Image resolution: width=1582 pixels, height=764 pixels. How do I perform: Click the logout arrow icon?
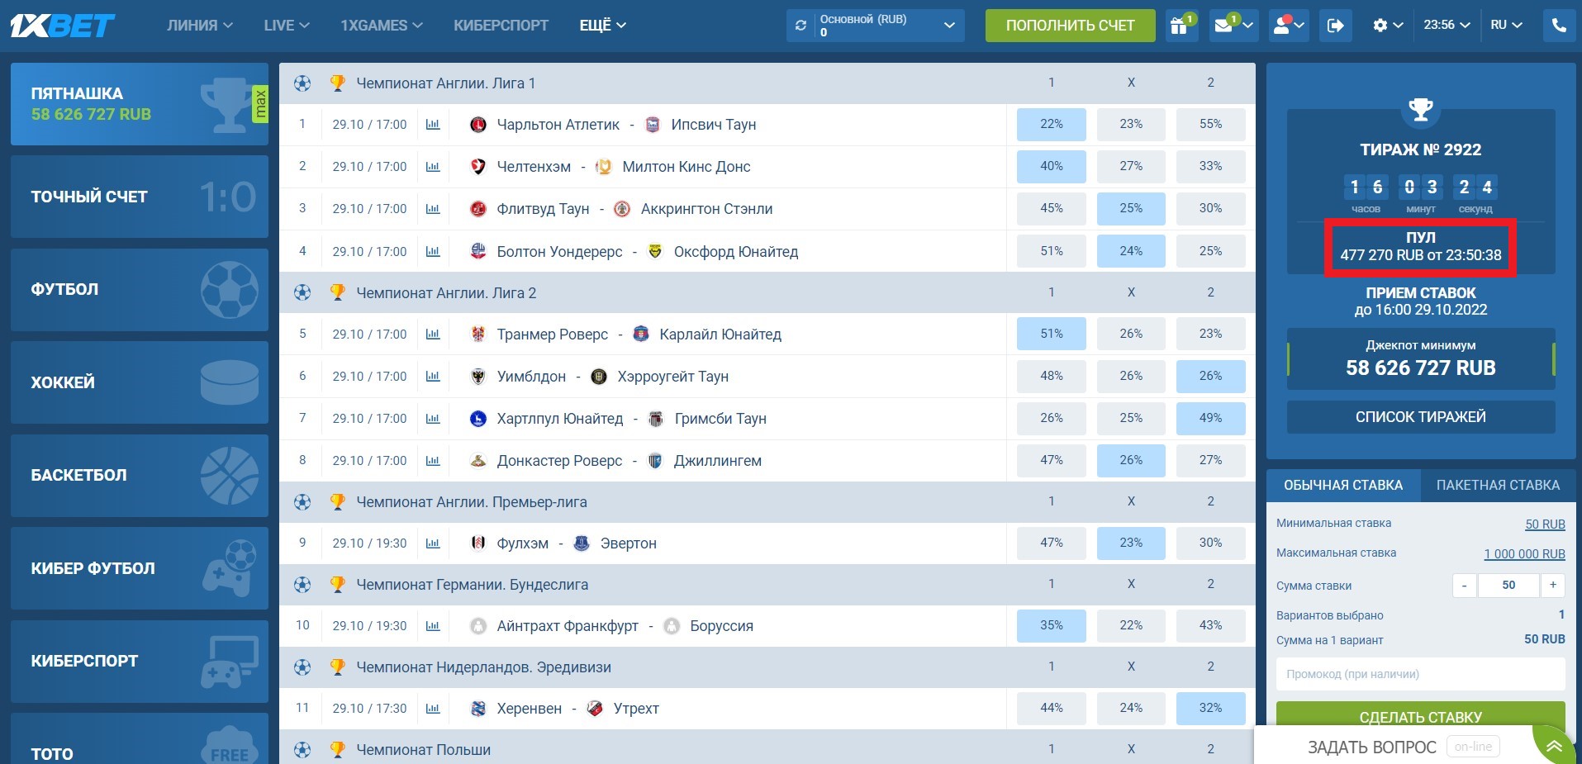[1335, 26]
